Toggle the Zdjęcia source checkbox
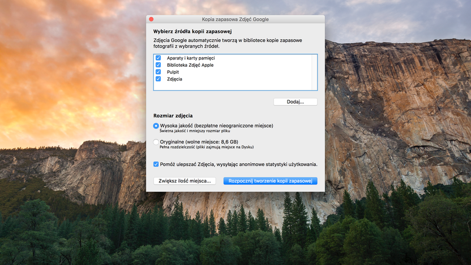 [159, 79]
